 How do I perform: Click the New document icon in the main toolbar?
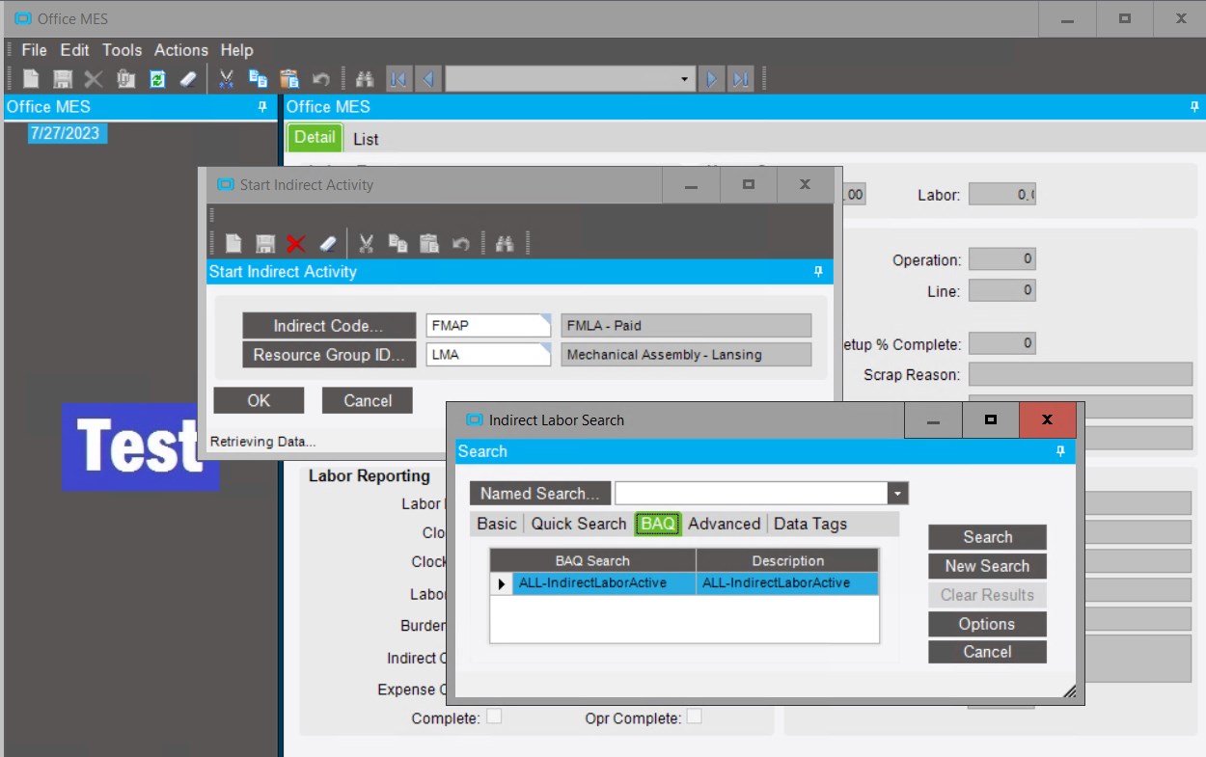32,79
